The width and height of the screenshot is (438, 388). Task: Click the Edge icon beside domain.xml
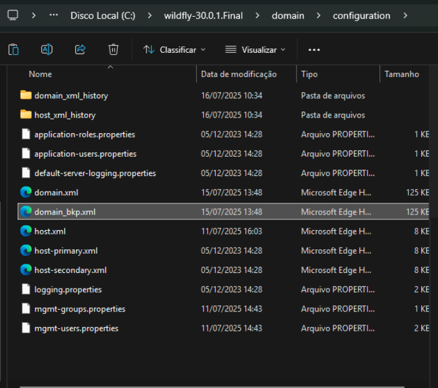point(26,192)
